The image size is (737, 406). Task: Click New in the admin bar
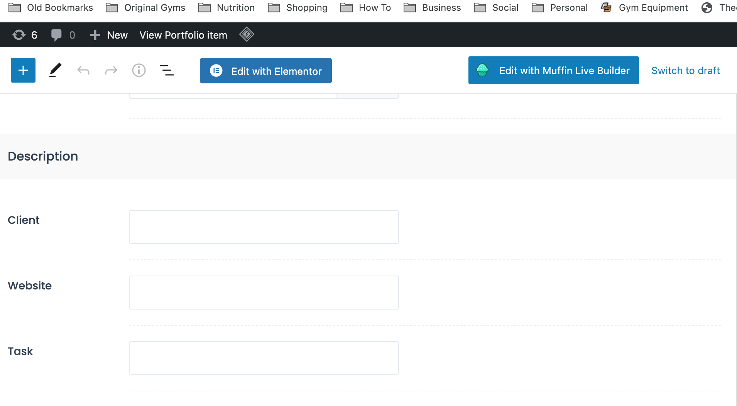(108, 35)
